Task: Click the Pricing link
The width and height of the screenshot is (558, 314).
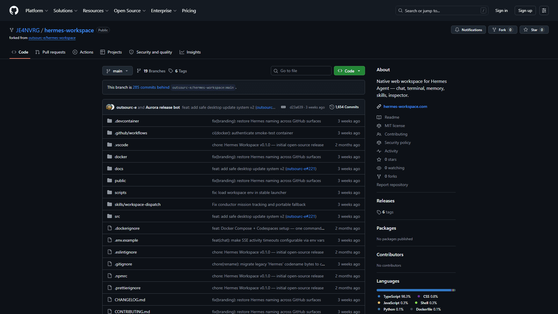Action: click(189, 10)
